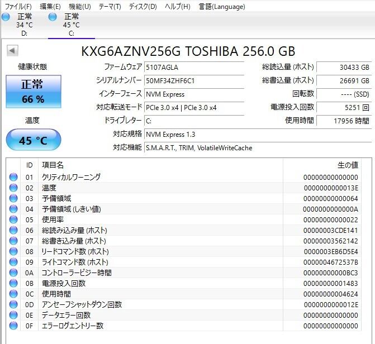375x344 pixels.
Task: Select the C: drive tab at 45 °C
Action: pos(71,25)
